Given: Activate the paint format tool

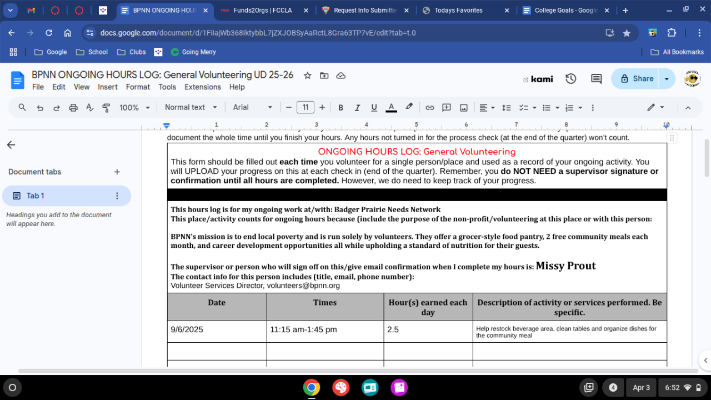Looking at the screenshot, I should click(x=107, y=108).
